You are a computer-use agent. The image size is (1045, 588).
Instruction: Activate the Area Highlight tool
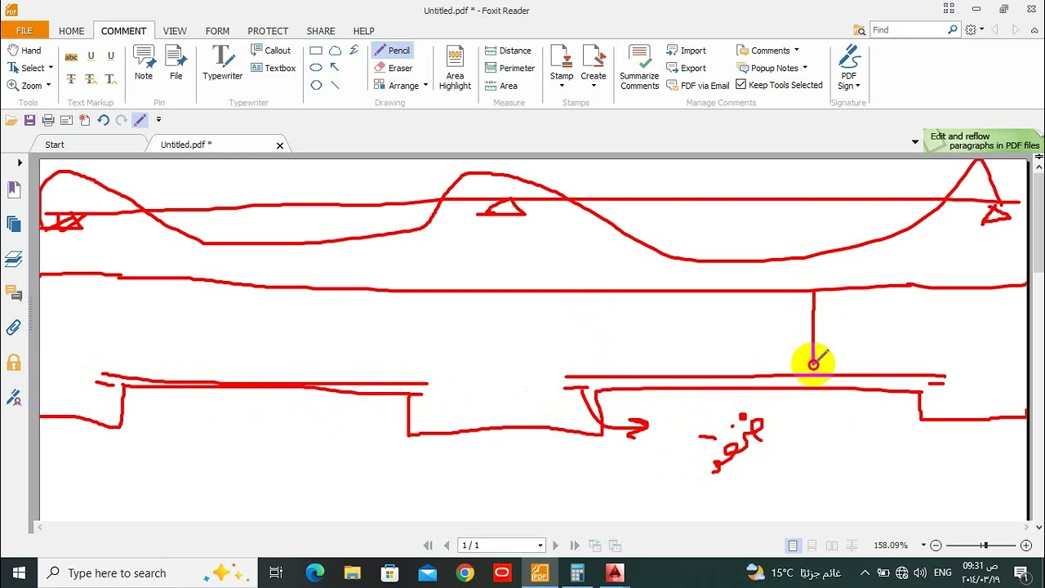[455, 67]
